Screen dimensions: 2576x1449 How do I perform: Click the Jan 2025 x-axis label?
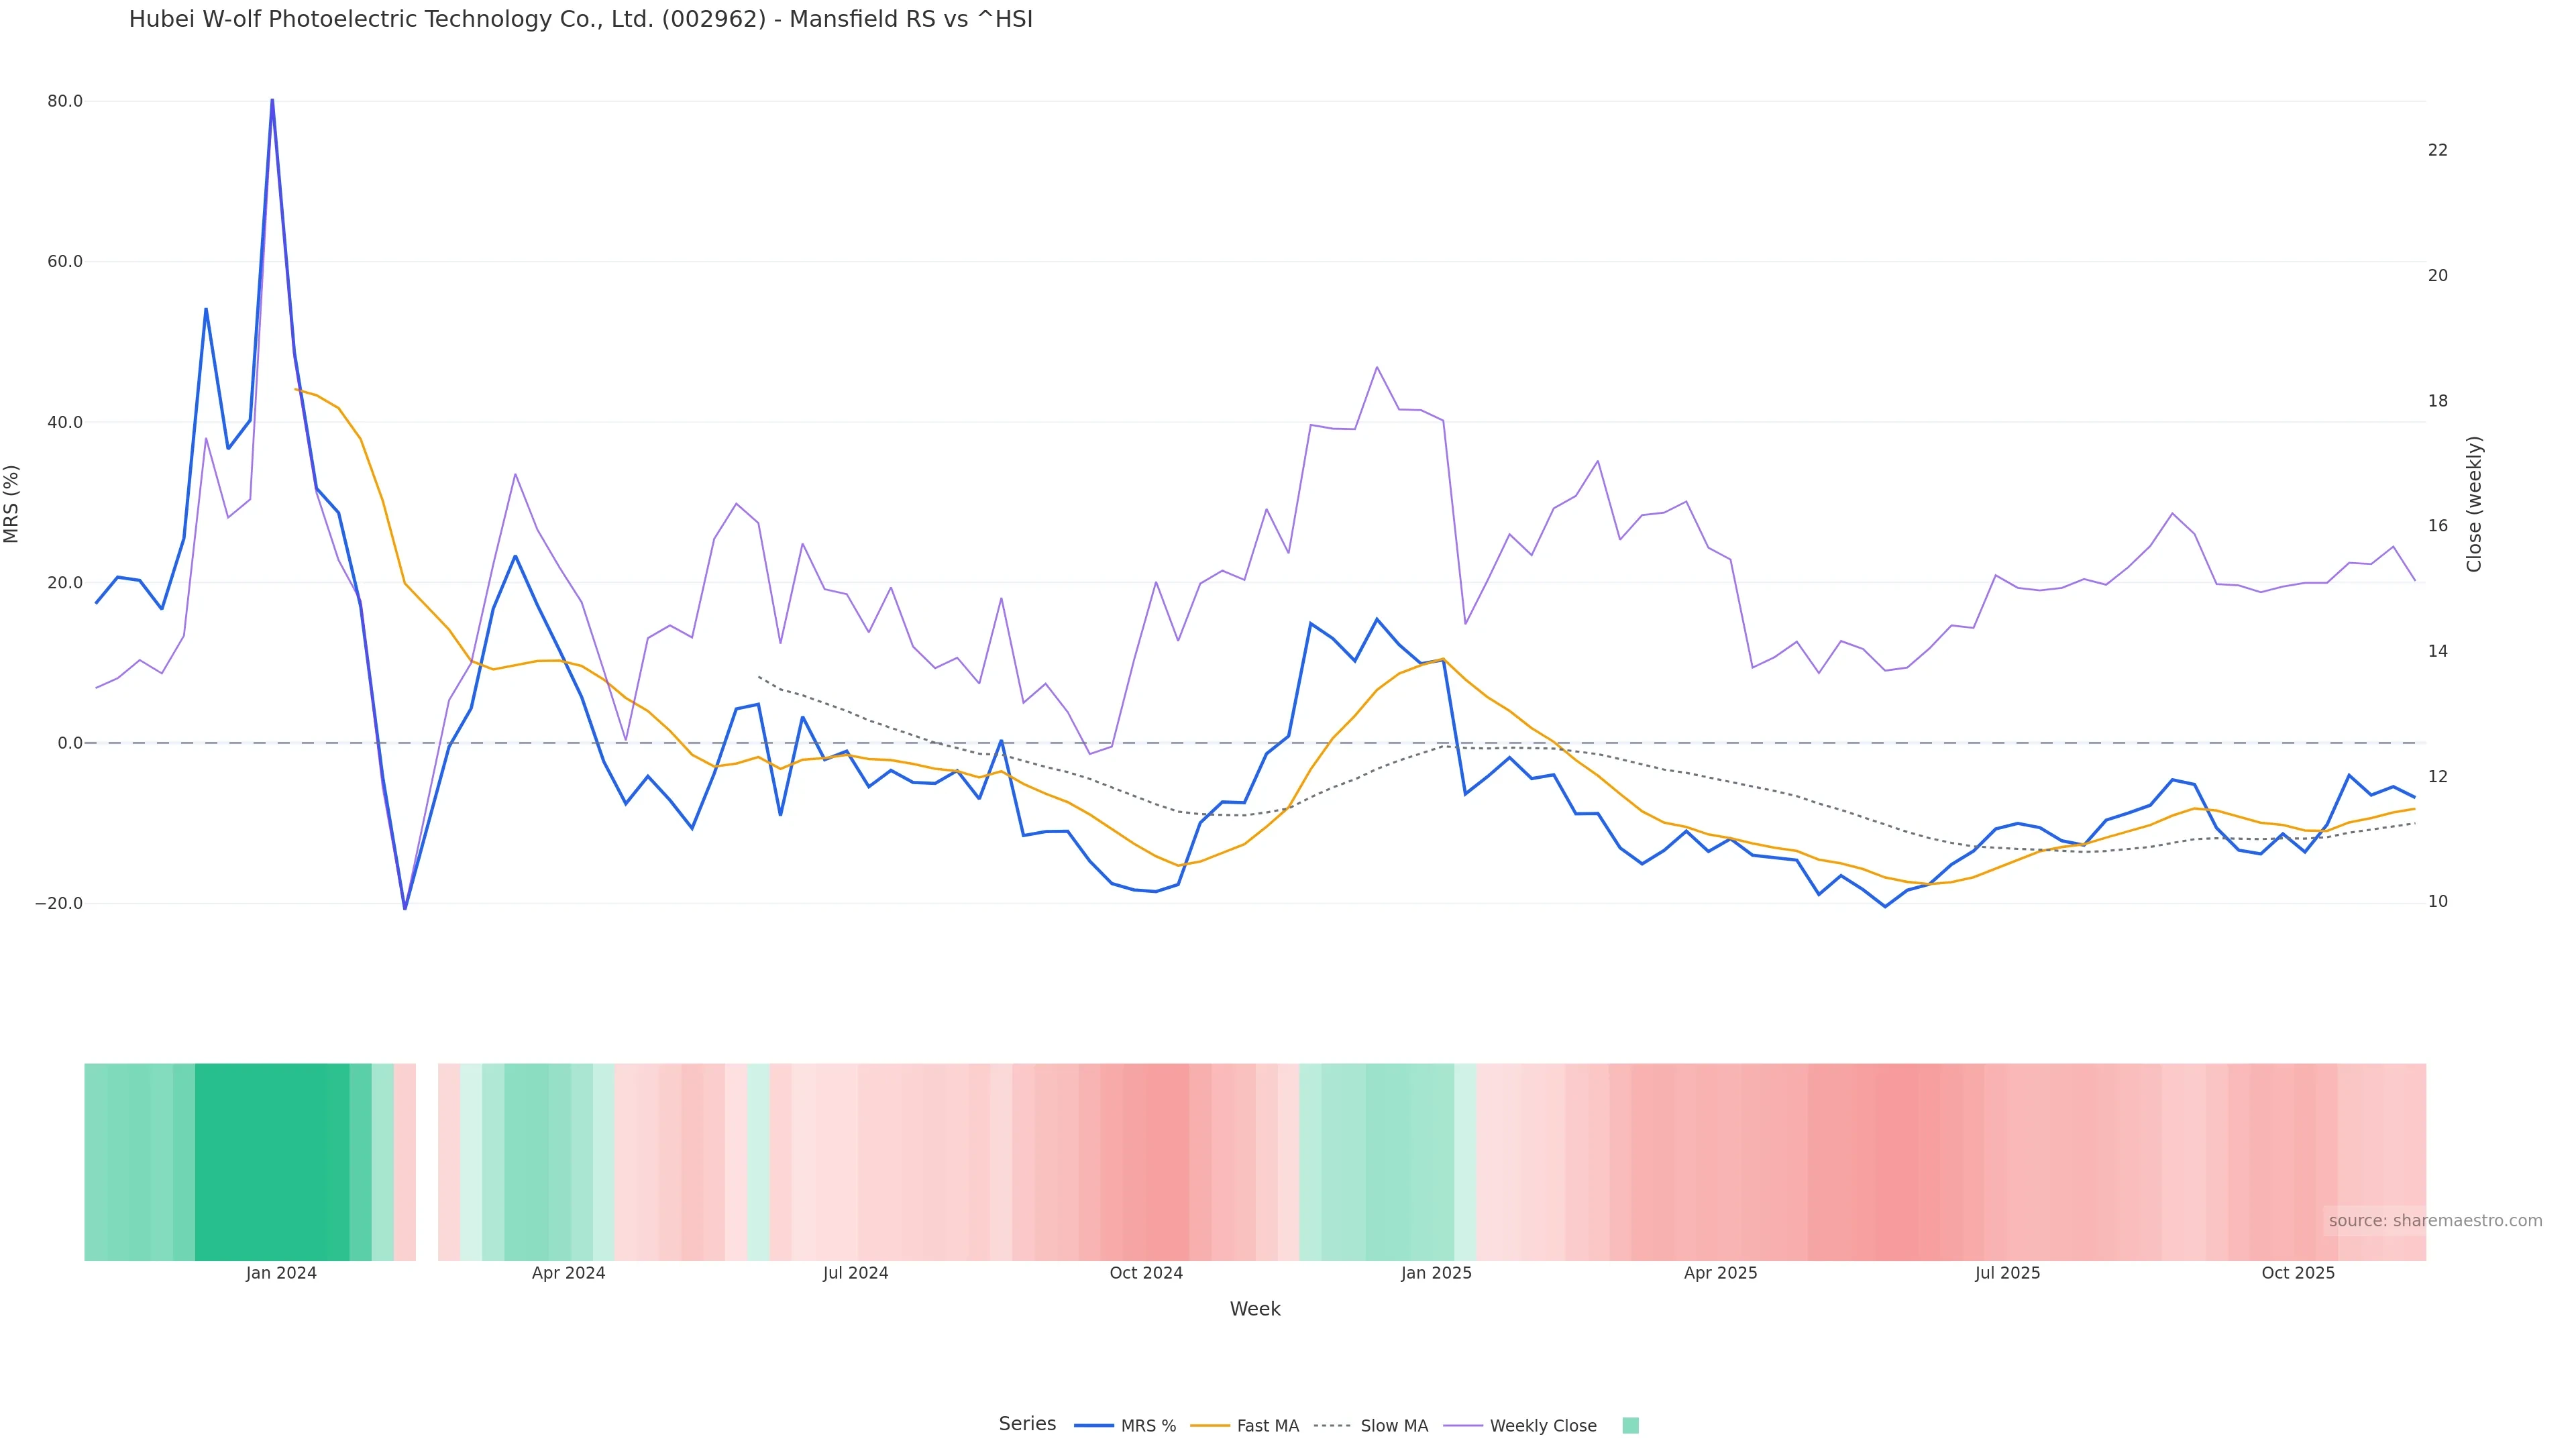click(x=1436, y=1273)
